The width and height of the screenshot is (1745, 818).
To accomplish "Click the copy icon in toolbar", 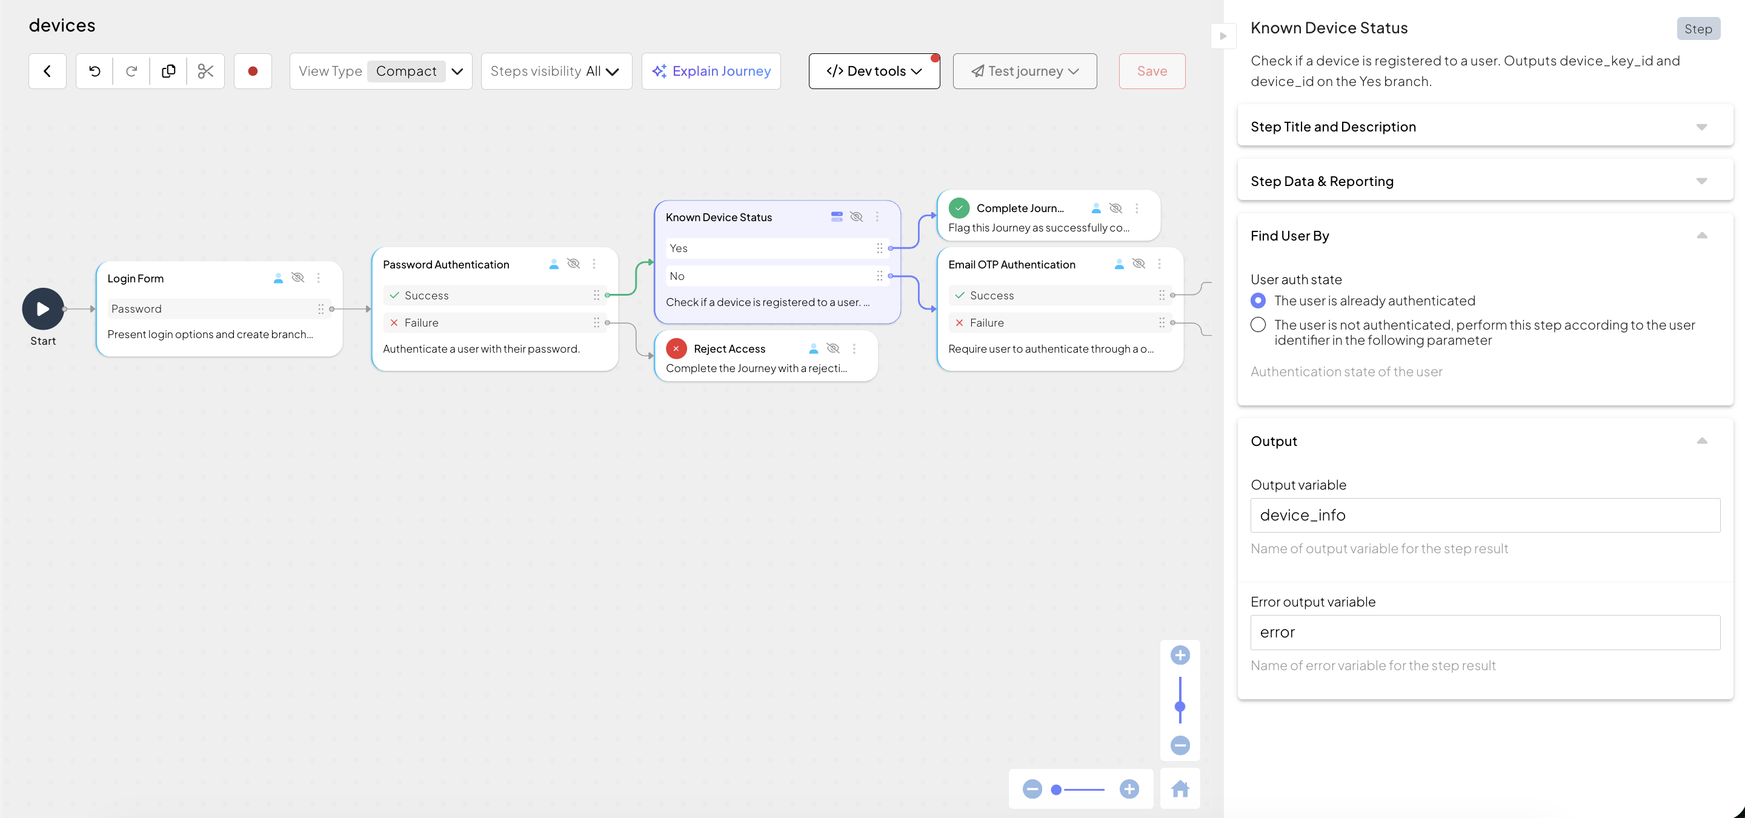I will [168, 71].
